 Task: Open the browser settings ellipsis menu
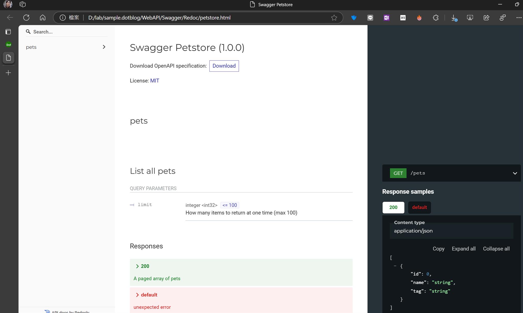(519, 18)
